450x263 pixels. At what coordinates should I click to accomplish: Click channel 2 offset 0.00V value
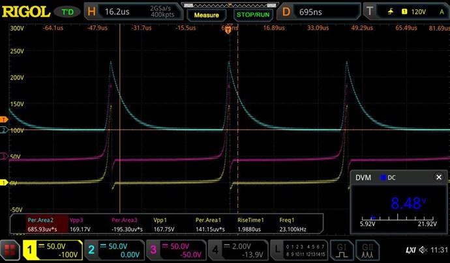(x=130, y=255)
